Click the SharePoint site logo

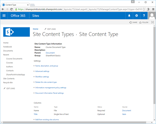[x=13, y=32]
